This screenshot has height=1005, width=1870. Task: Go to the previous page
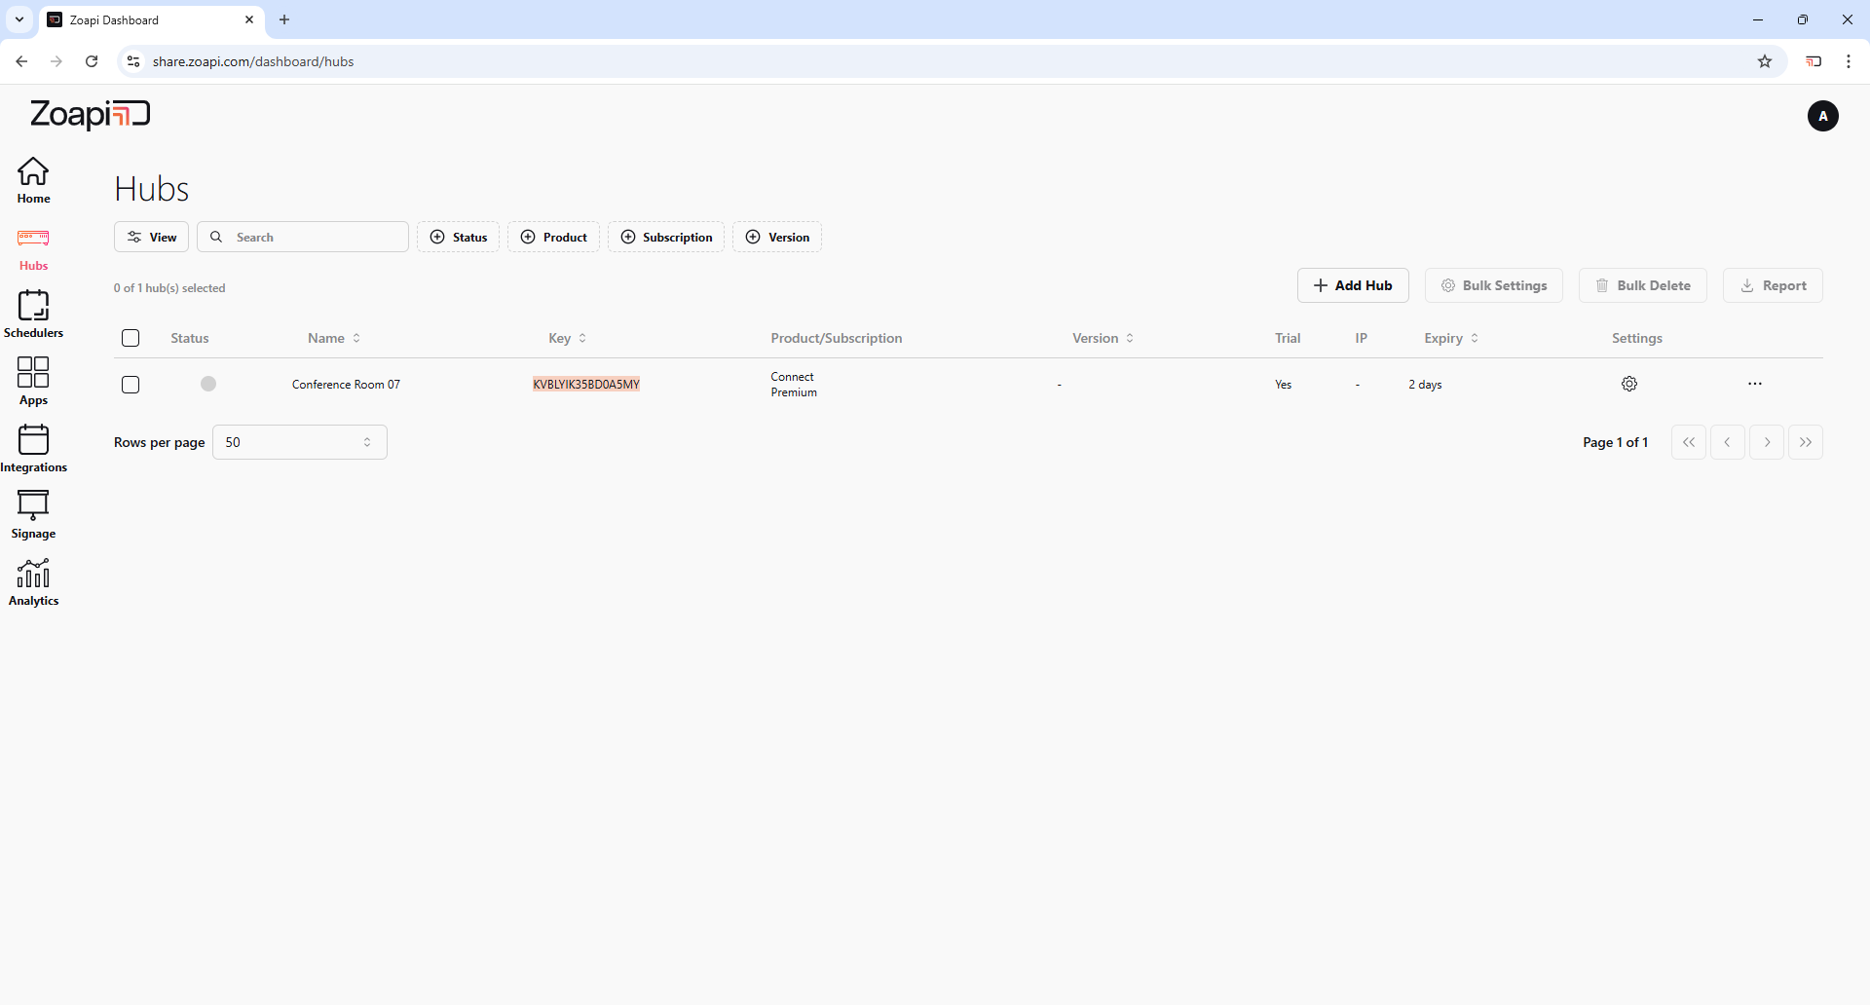coord(1728,442)
